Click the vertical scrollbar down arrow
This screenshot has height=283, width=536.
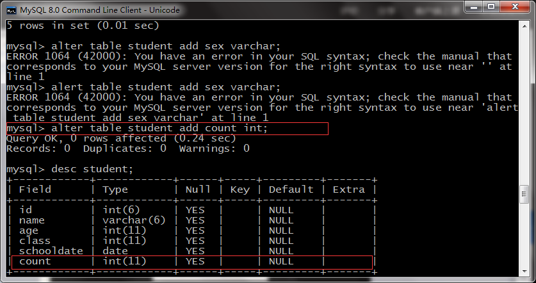click(x=524, y=271)
